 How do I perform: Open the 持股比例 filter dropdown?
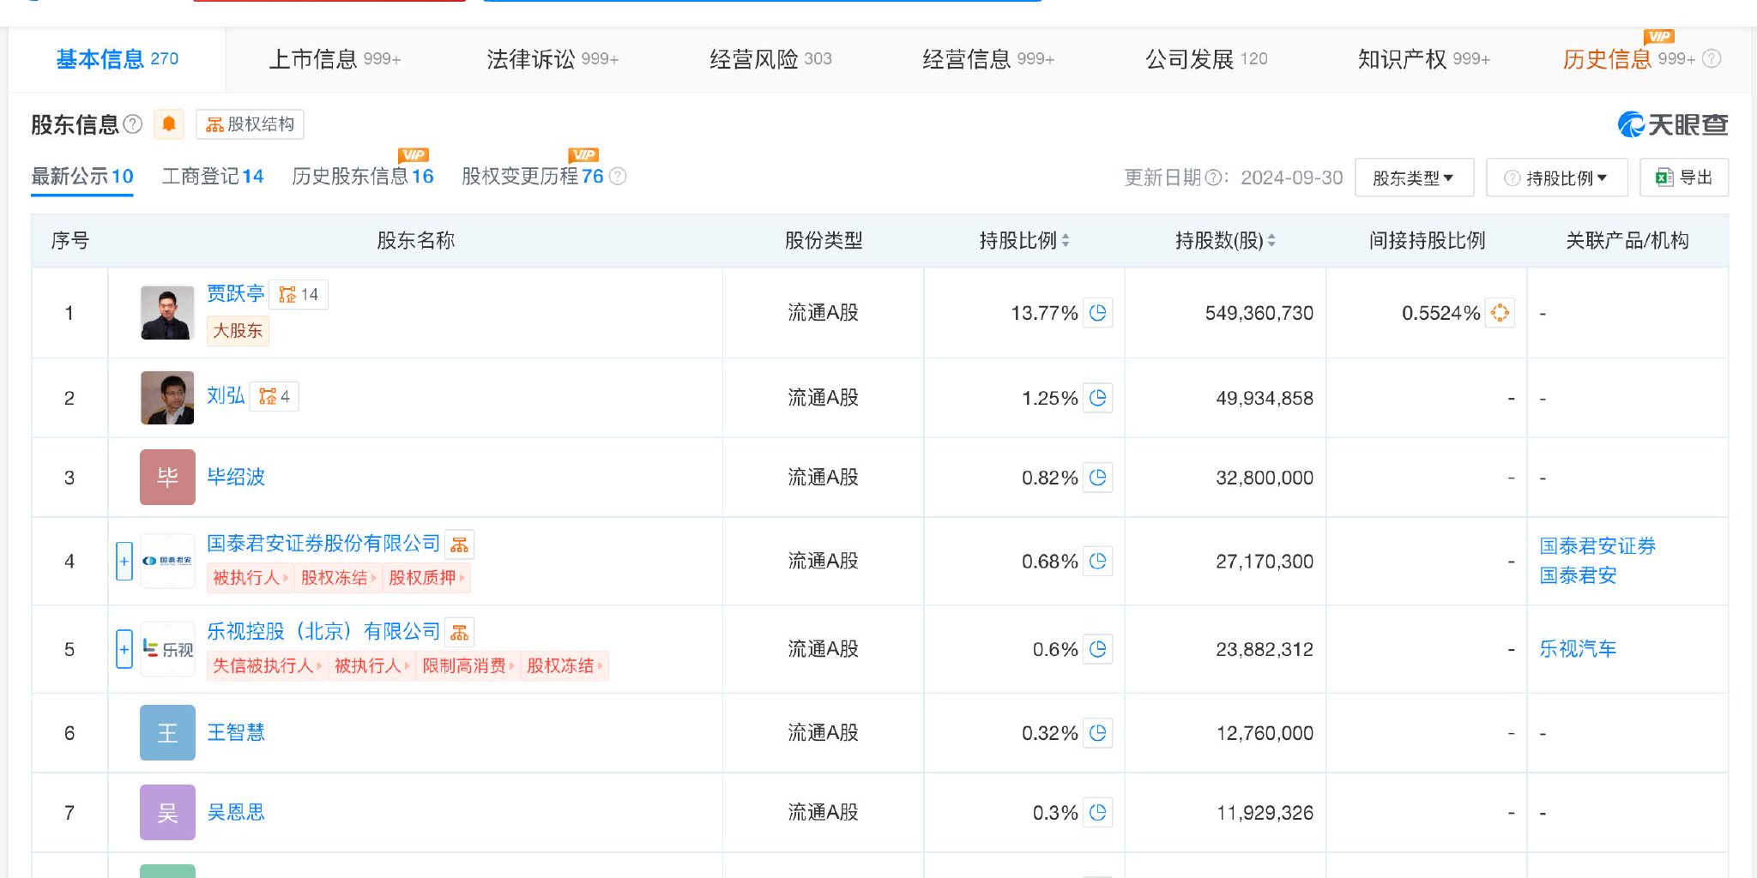(1557, 177)
